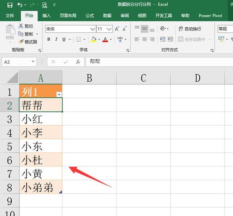Open underline style dropdown arrow
This screenshot has width=233, height=216.
(70, 39)
